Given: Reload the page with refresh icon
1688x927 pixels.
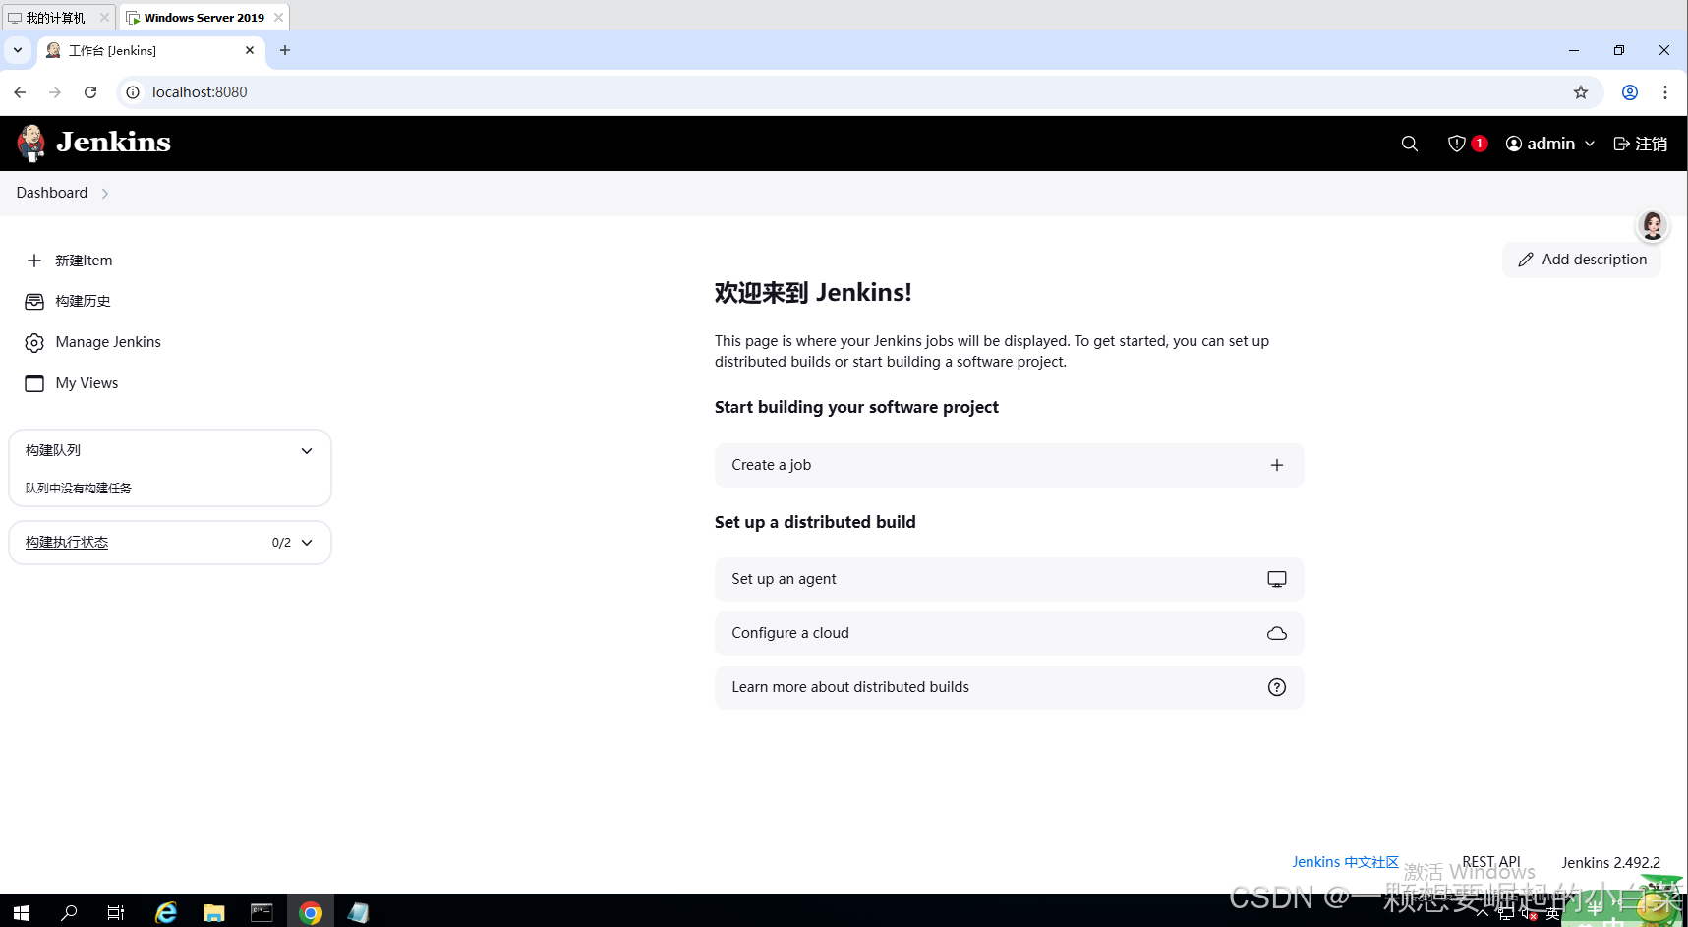Looking at the screenshot, I should click(90, 92).
